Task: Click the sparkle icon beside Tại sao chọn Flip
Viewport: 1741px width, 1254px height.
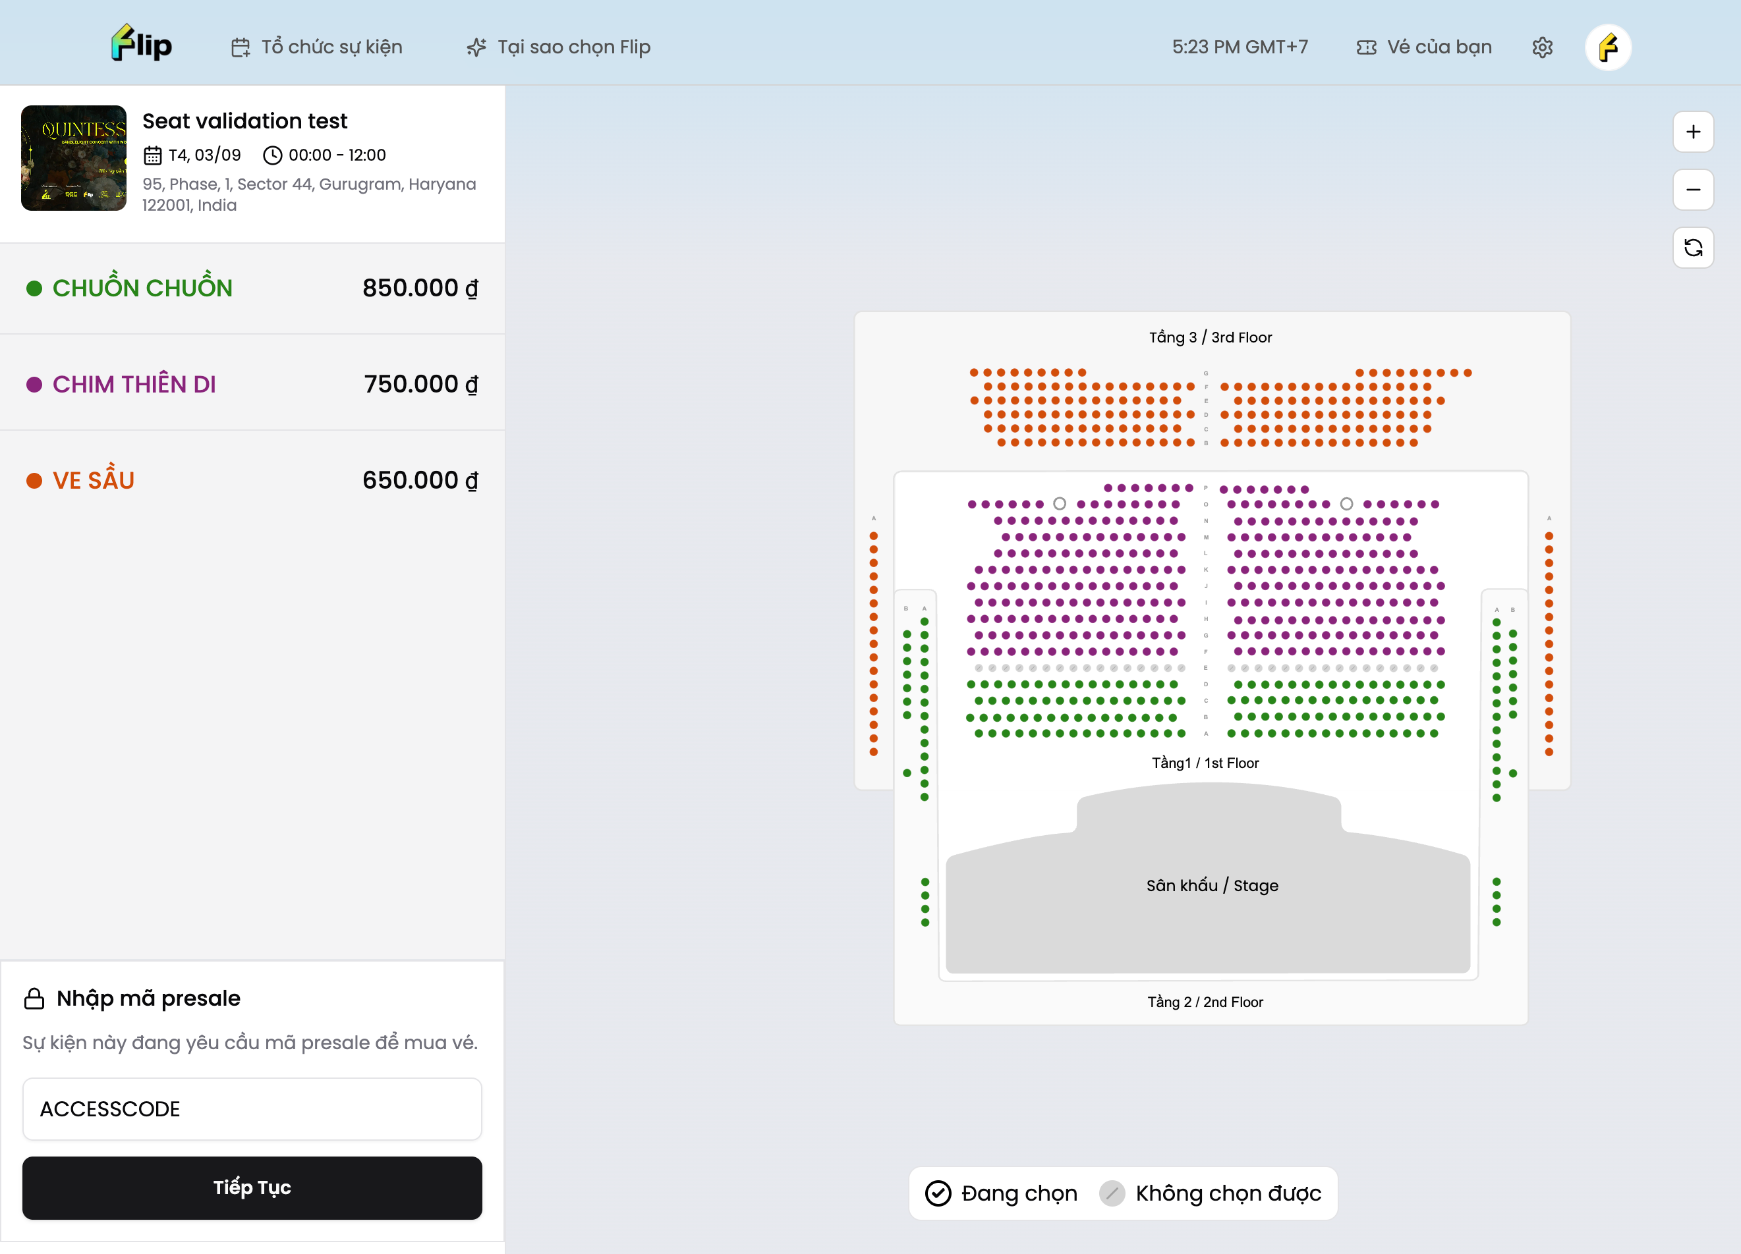Action: (476, 47)
